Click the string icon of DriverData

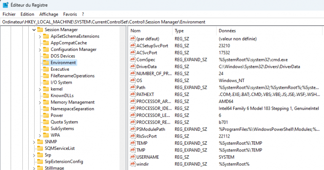tap(132, 66)
